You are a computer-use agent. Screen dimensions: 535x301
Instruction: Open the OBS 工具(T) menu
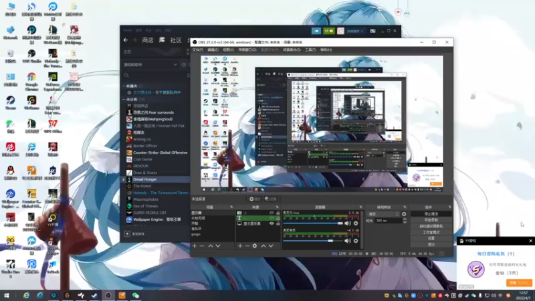310,49
